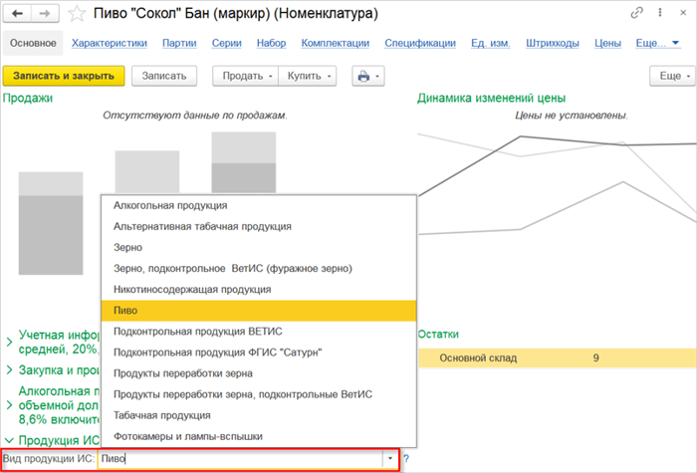Select Продукты переработки зерна option
Screen dimensions: 697x473
259,373
